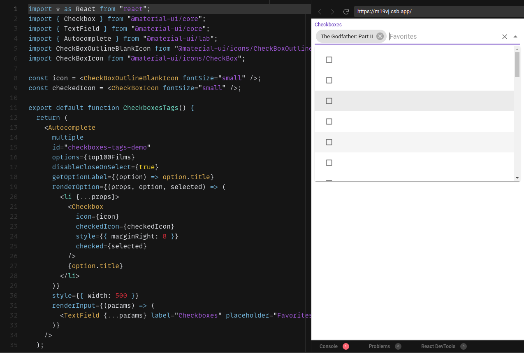The width and height of the screenshot is (524, 353).
Task: Check the fourth checkbox in options list
Action: tap(329, 122)
